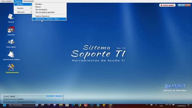Open the network tray icon
This screenshot has width=192, height=108.
[x=166, y=105]
